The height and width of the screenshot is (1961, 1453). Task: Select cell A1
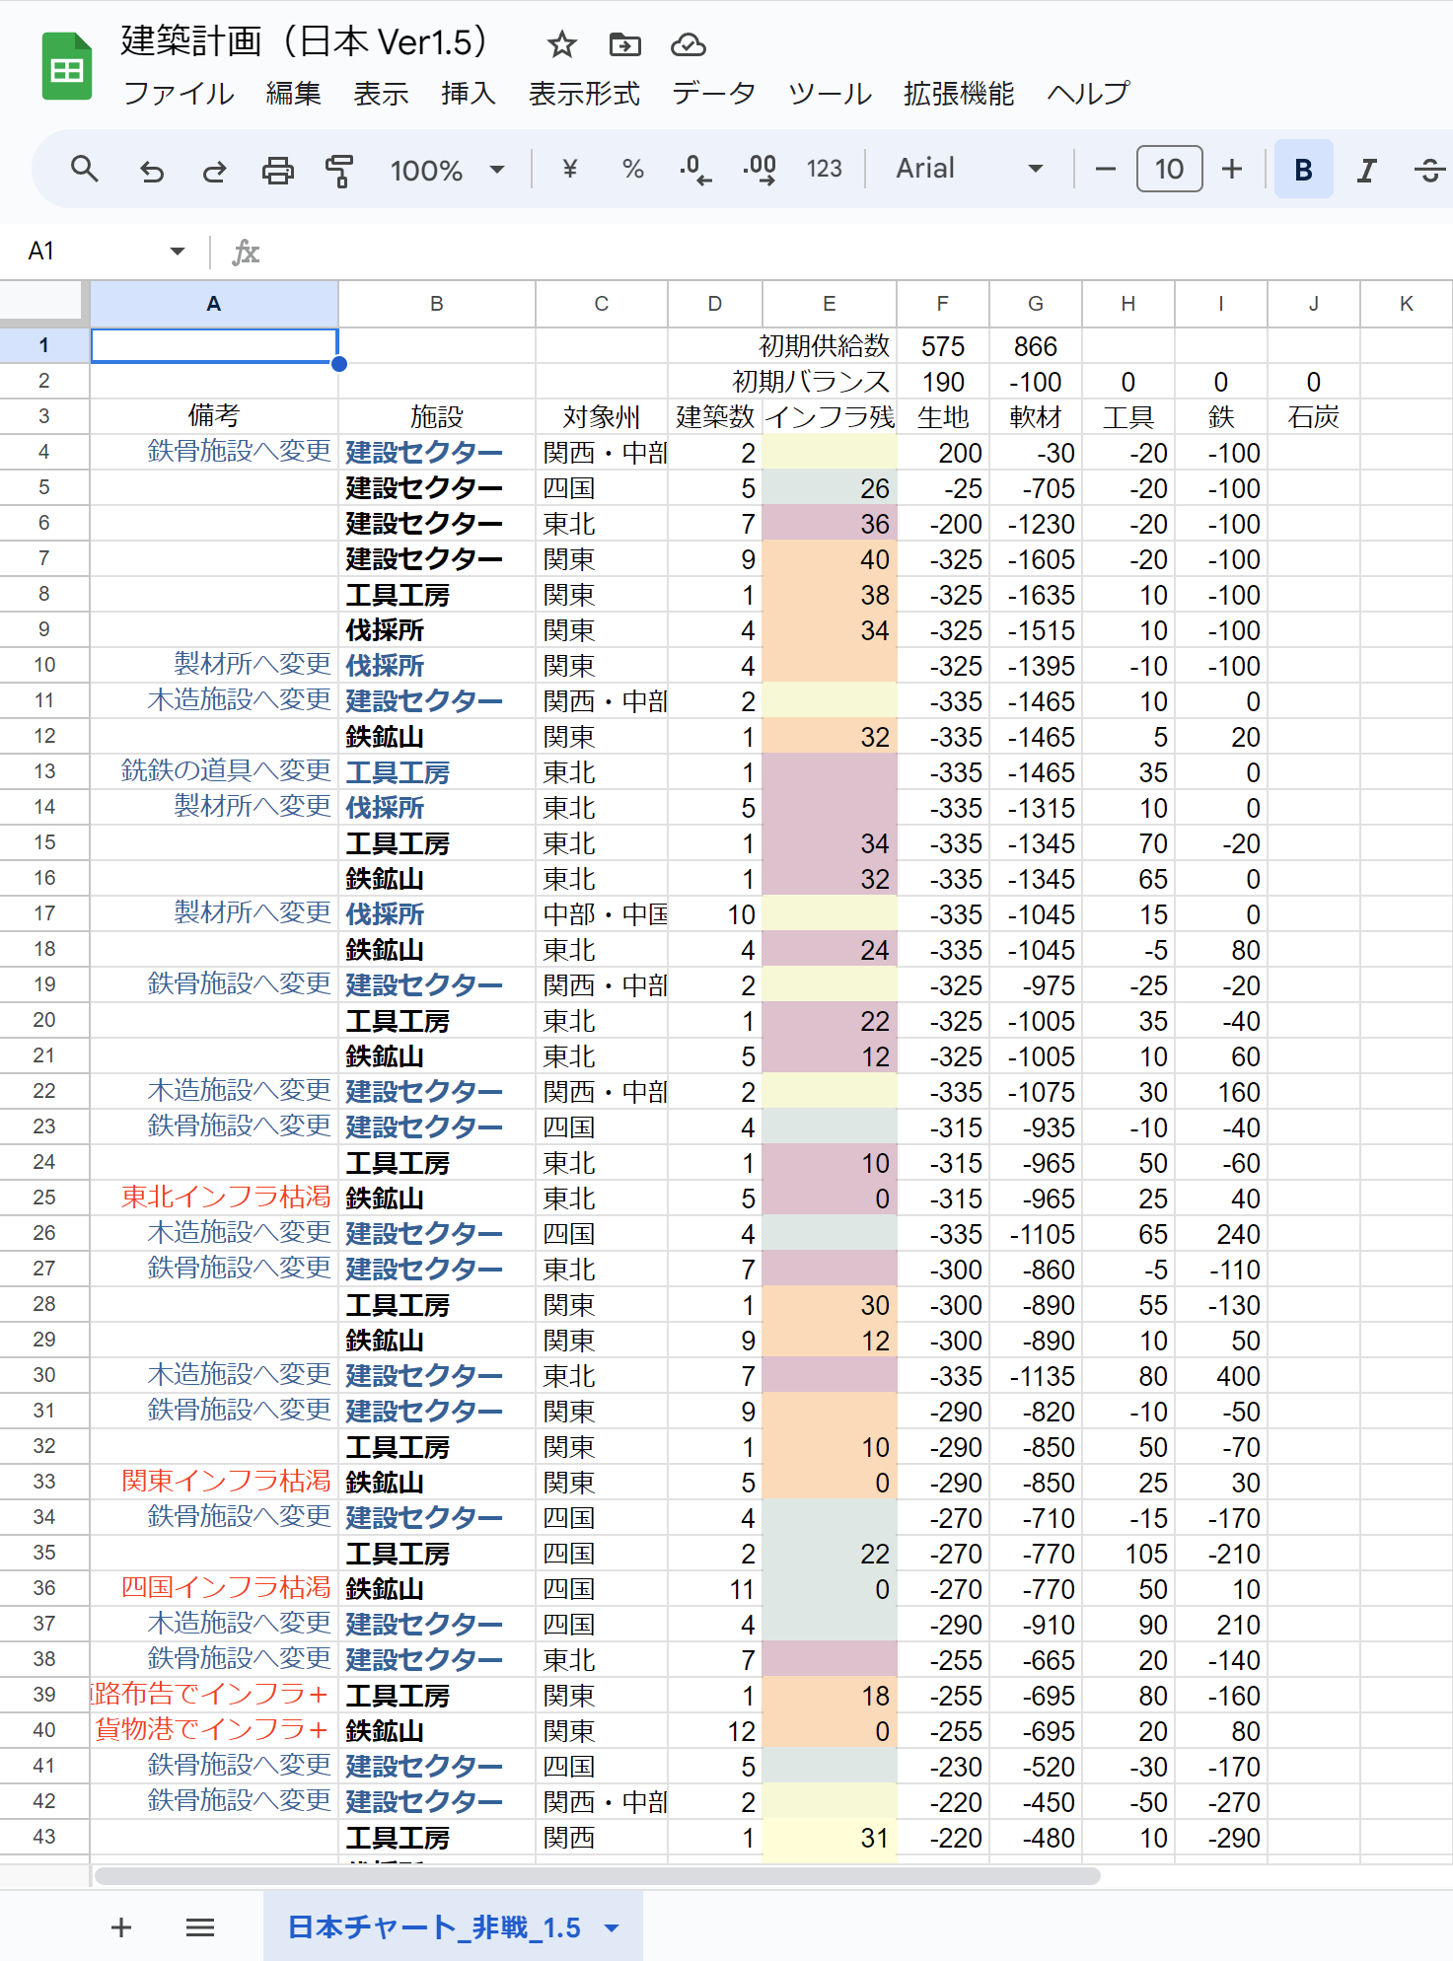[x=214, y=345]
